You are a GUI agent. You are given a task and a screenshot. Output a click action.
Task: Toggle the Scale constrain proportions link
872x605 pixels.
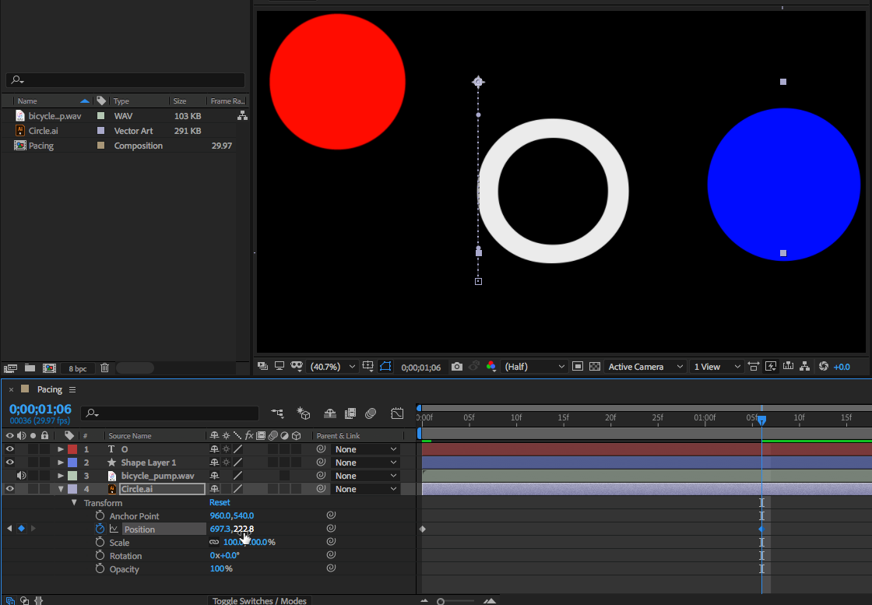pyautogui.click(x=214, y=543)
